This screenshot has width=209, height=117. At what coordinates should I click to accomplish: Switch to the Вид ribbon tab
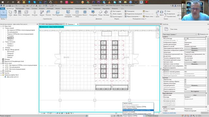(90, 8)
